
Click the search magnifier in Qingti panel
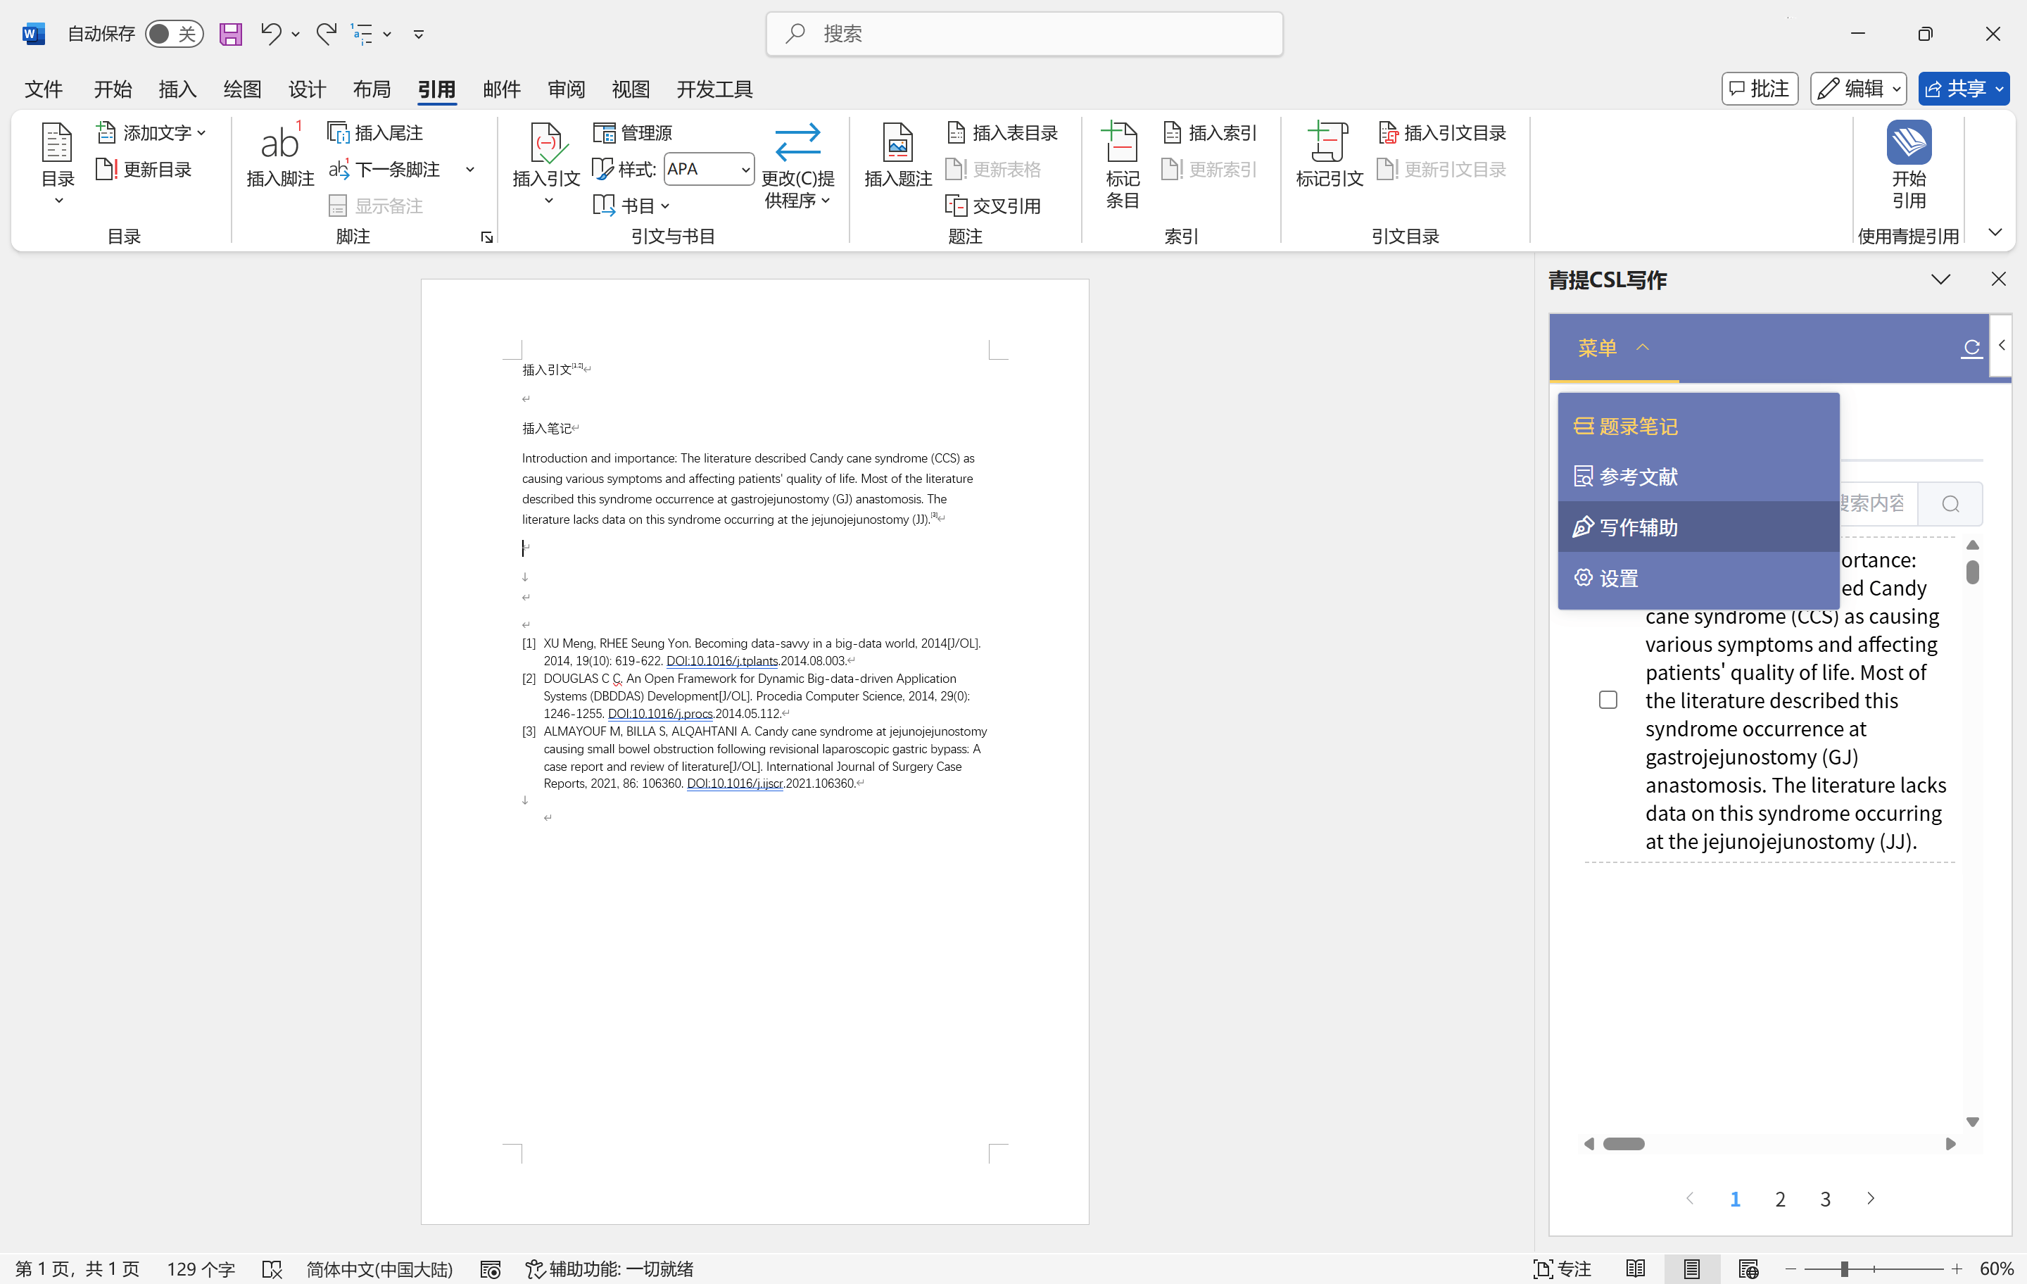[x=1950, y=503]
